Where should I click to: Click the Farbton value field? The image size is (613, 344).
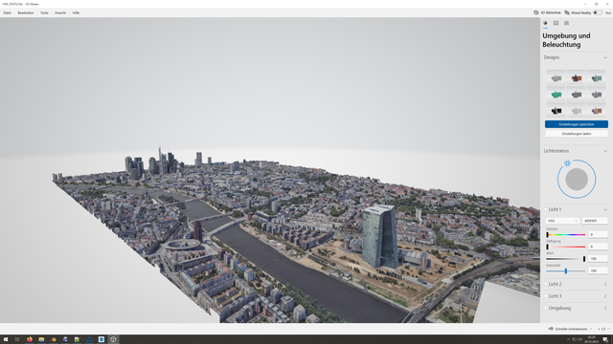598,234
